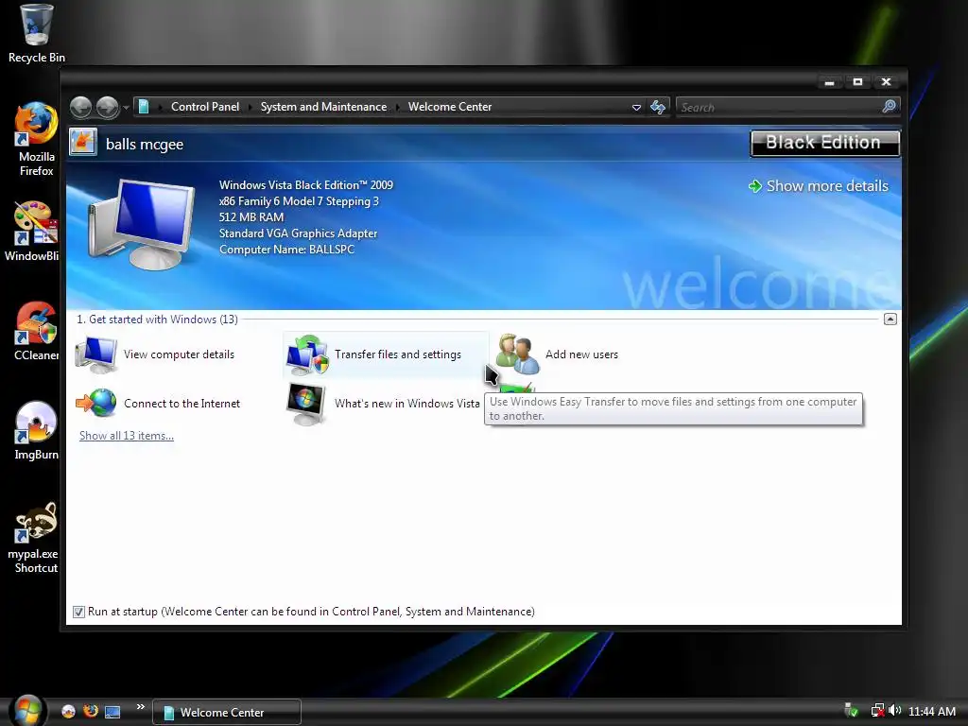Open the CCleaner desktop shortcut
The width and height of the screenshot is (968, 726).
click(x=36, y=331)
